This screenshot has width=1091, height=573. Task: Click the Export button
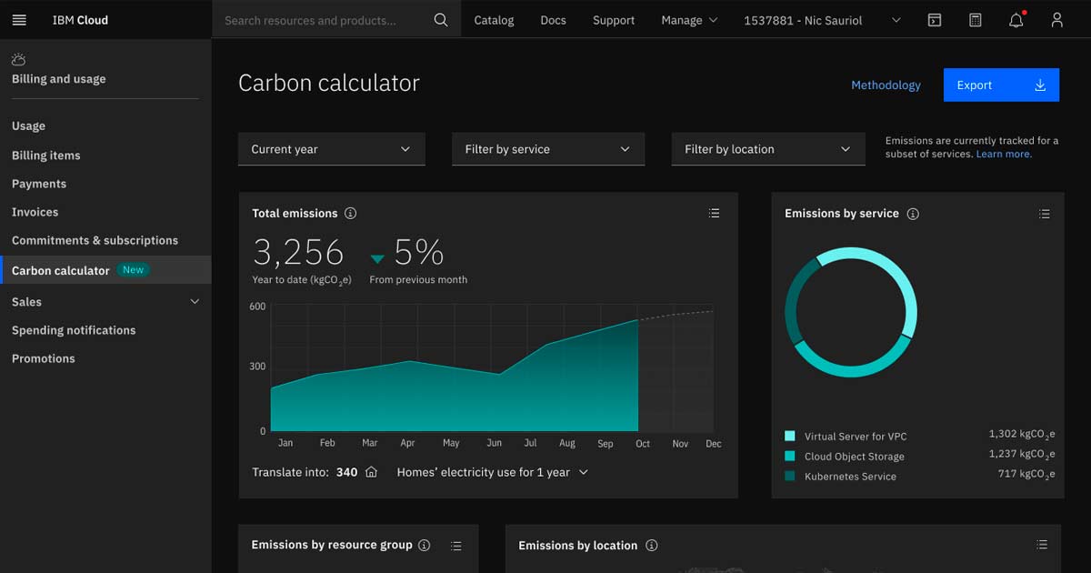tap(1002, 85)
